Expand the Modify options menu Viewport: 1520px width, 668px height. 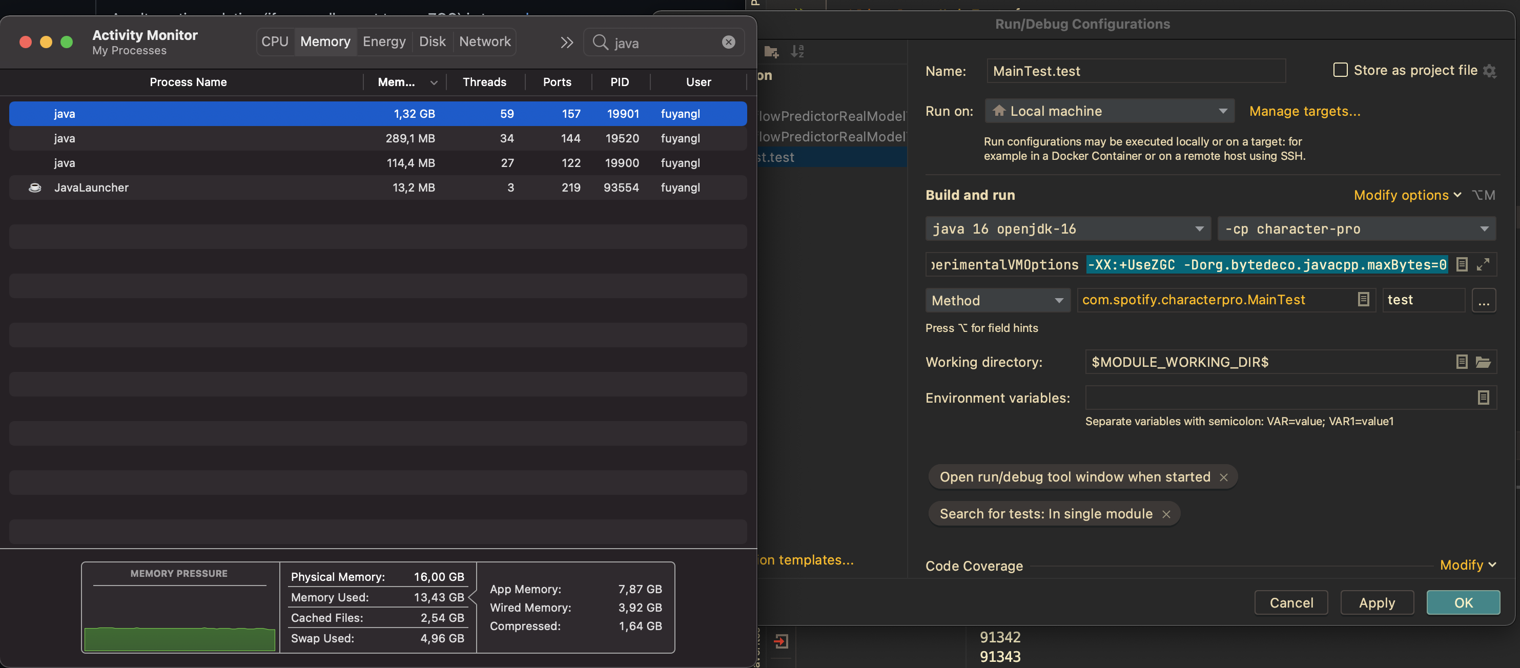click(x=1407, y=195)
